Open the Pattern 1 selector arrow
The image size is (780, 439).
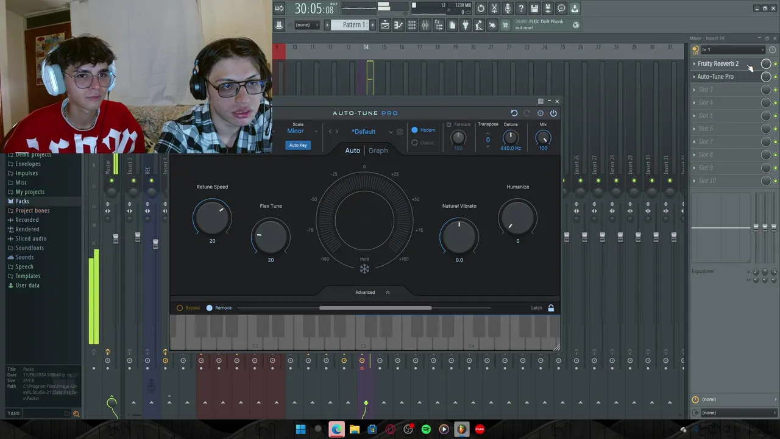pos(327,25)
